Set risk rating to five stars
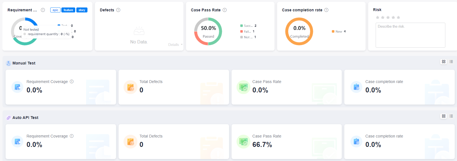This screenshot has width=457, height=161. [398, 17]
